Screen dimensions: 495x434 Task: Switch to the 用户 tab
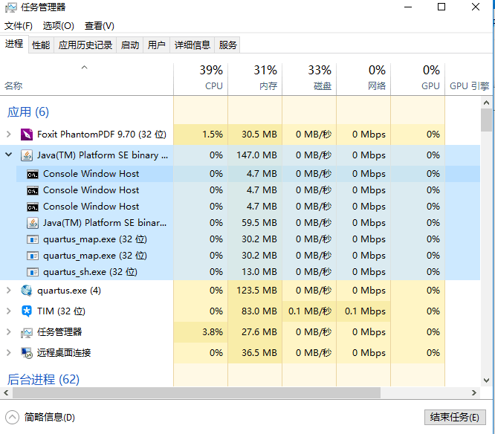(x=157, y=45)
